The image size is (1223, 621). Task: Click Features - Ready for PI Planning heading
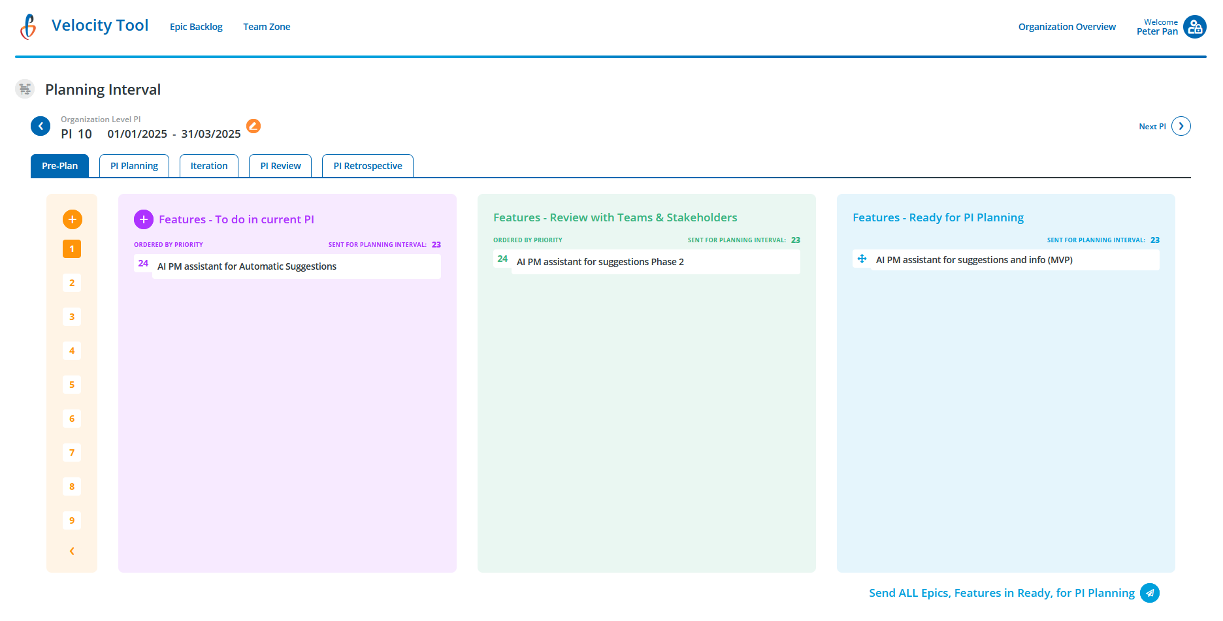click(x=938, y=217)
